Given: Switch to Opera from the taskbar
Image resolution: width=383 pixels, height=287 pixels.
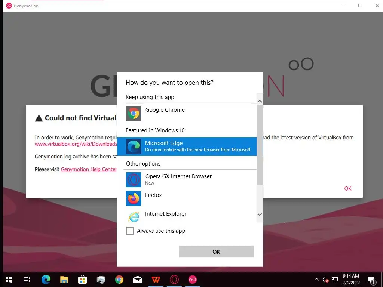Looking at the screenshot, I should (x=174, y=280).
